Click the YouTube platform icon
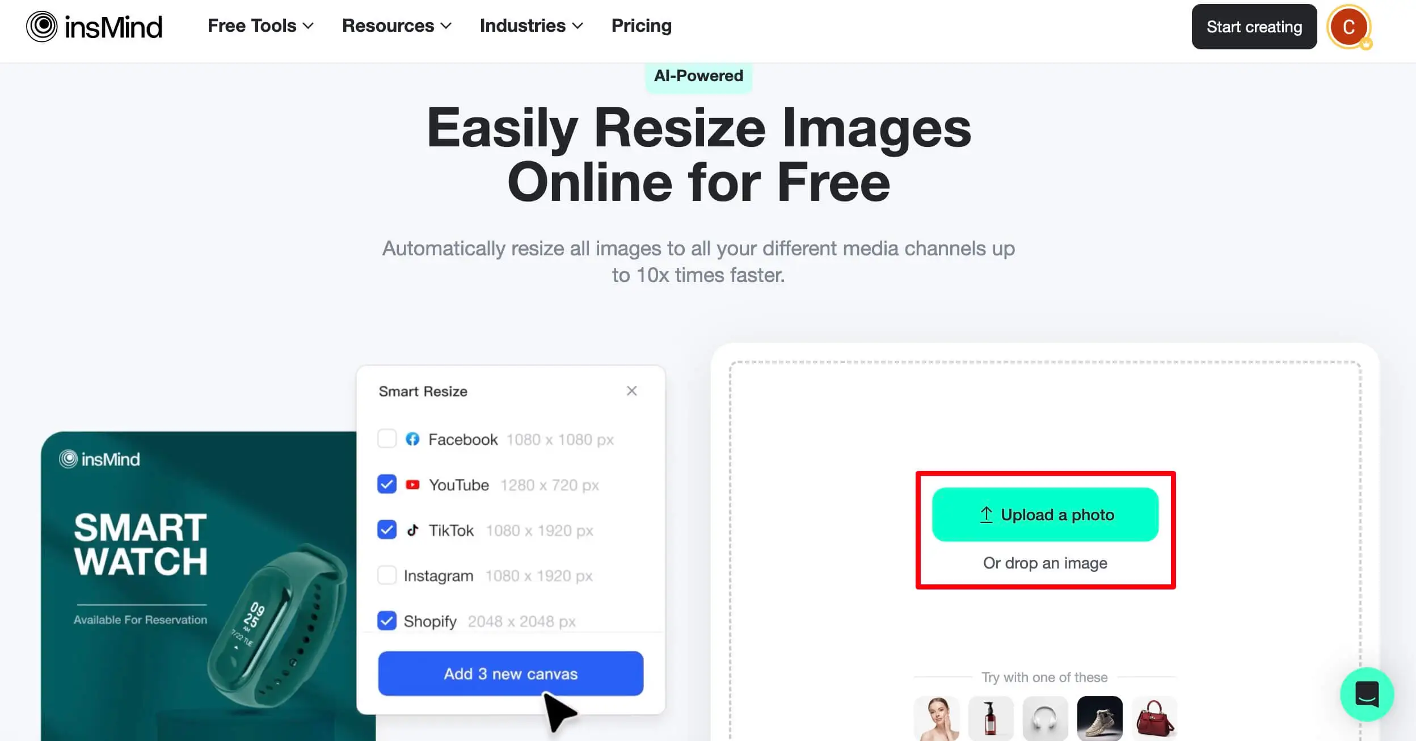 click(411, 485)
